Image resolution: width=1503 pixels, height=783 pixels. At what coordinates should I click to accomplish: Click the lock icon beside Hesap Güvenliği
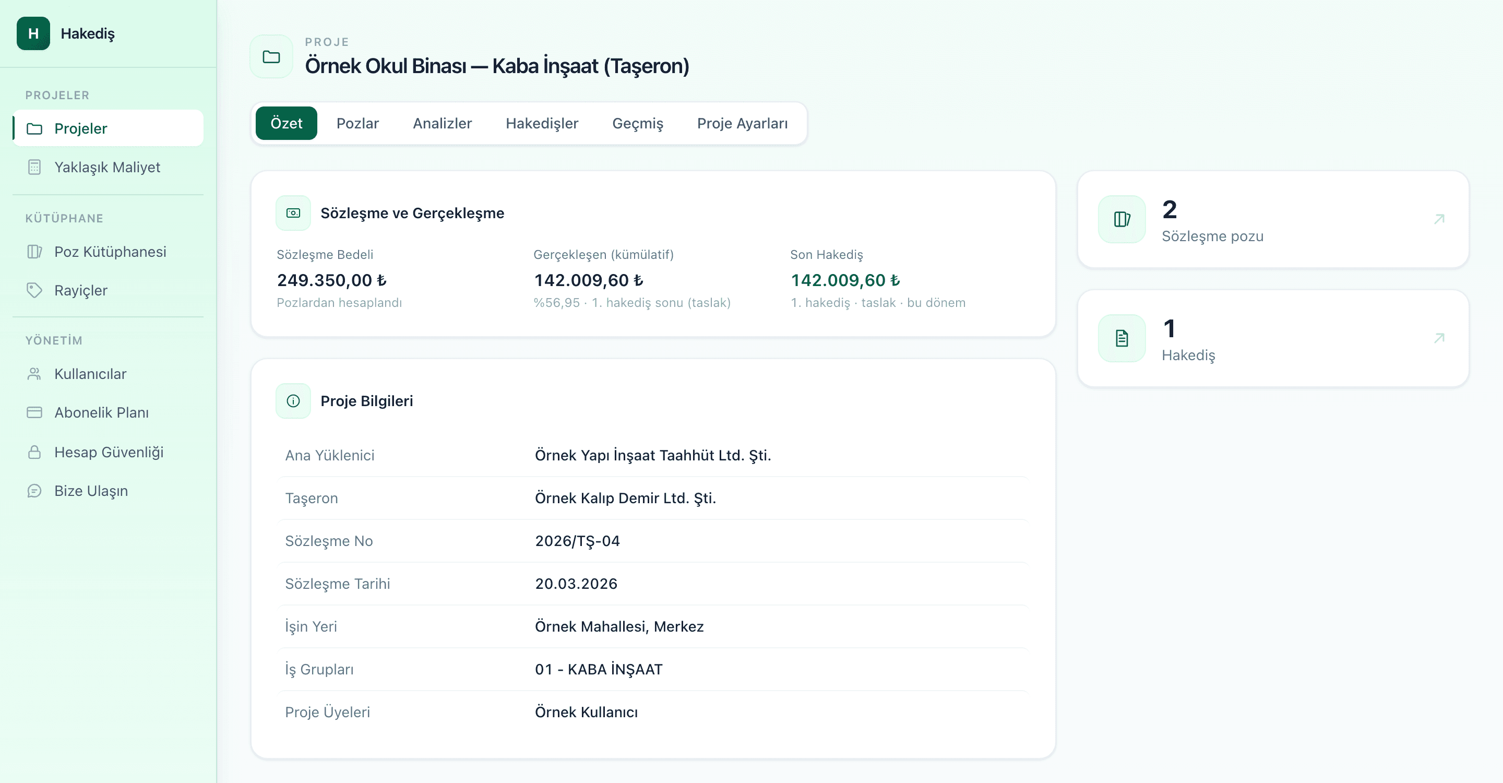pos(34,452)
